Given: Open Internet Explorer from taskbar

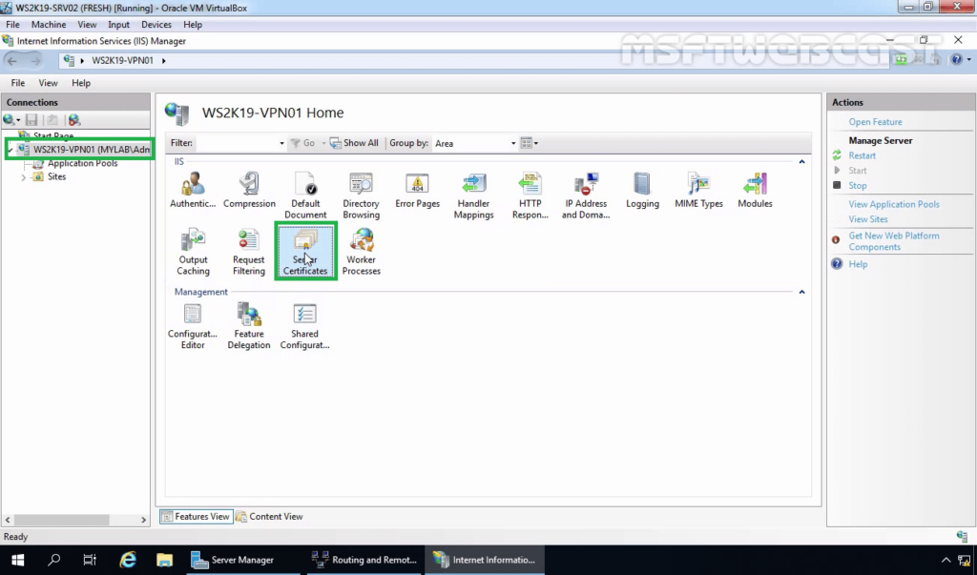Looking at the screenshot, I should (x=128, y=560).
